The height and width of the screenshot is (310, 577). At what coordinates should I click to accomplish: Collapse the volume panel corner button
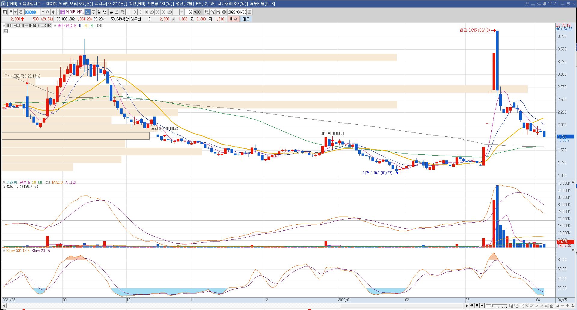[573, 182]
